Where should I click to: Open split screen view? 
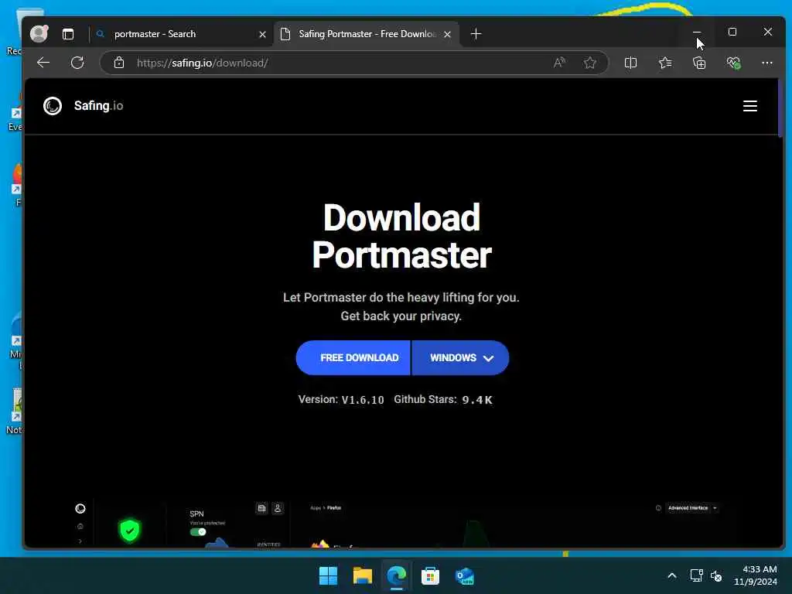point(630,63)
